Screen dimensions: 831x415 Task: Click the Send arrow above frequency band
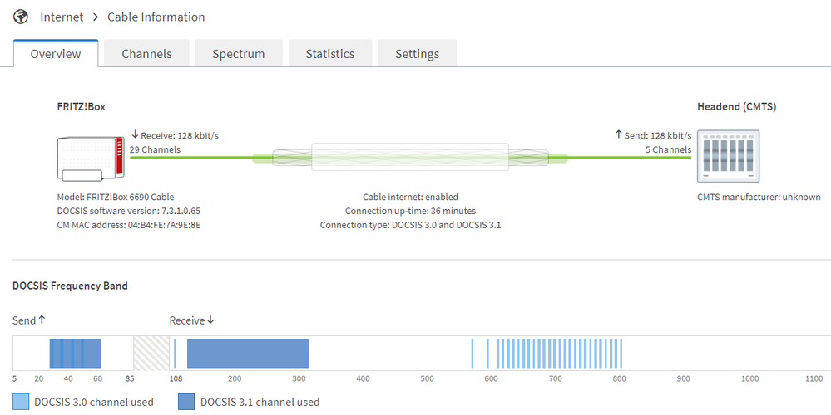pyautogui.click(x=42, y=320)
